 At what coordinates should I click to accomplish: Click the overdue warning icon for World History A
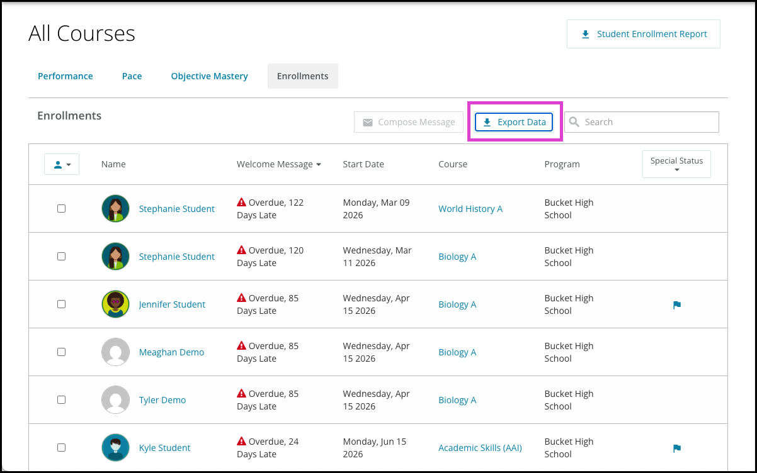coord(241,203)
